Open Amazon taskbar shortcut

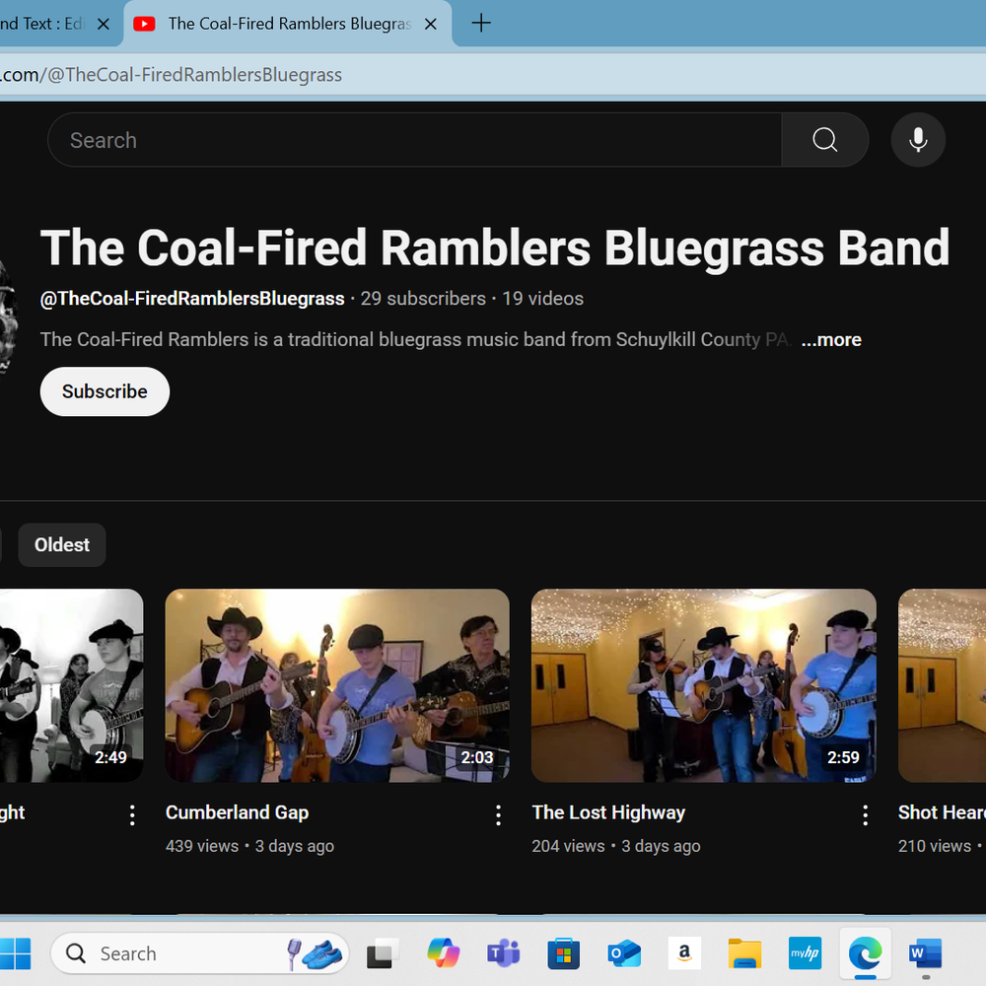point(684,953)
